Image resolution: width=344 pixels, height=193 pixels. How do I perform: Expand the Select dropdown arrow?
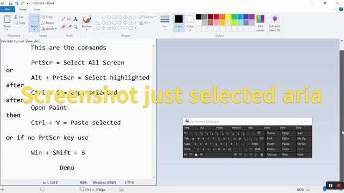(34, 30)
